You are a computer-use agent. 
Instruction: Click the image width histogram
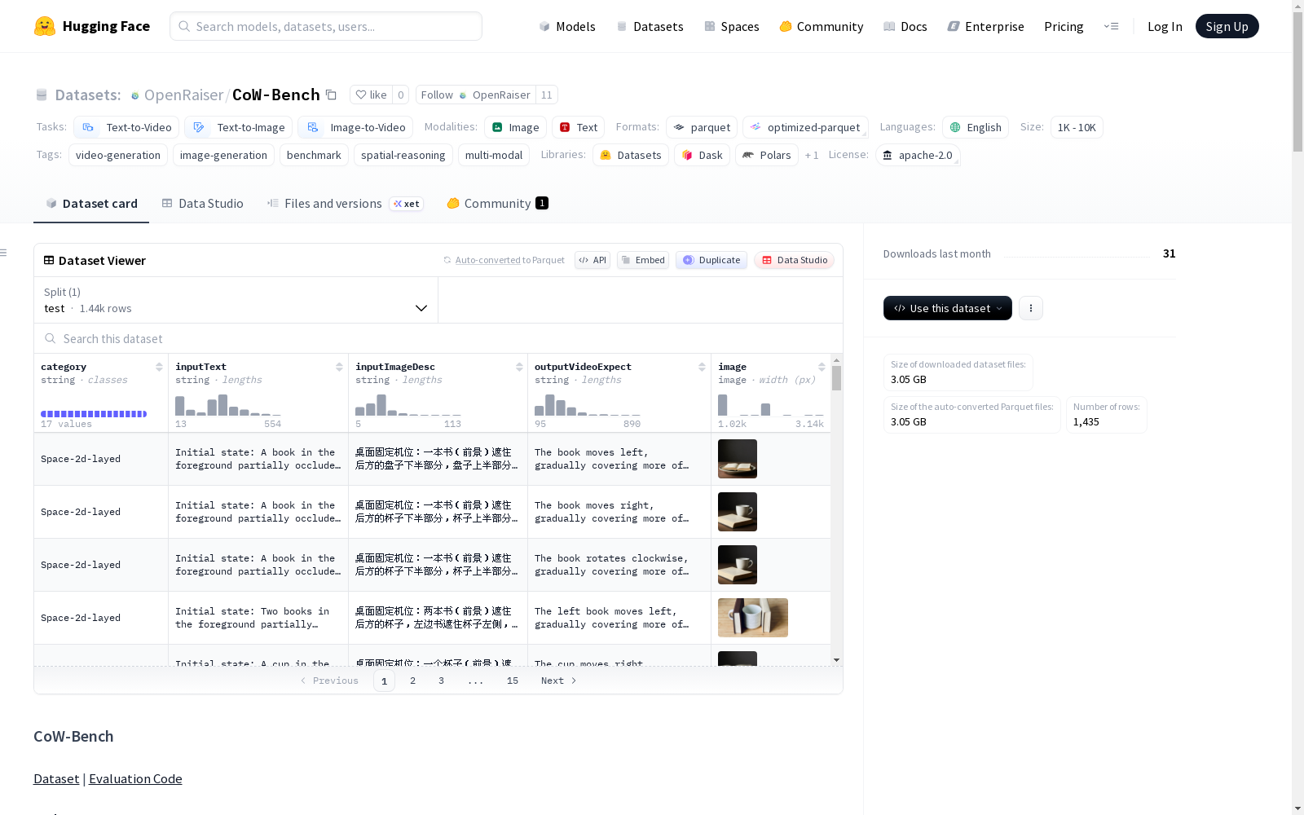click(771, 404)
